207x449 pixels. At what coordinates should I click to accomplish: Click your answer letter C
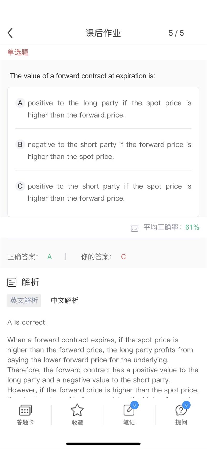tap(123, 257)
